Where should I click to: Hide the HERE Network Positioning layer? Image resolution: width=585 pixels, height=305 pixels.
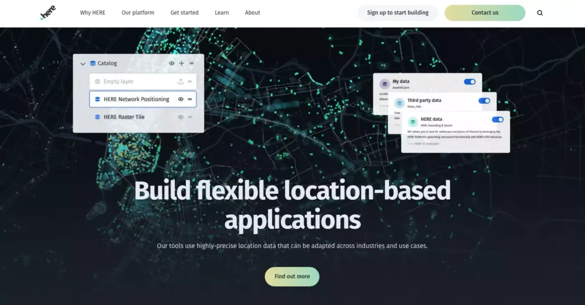point(181,99)
